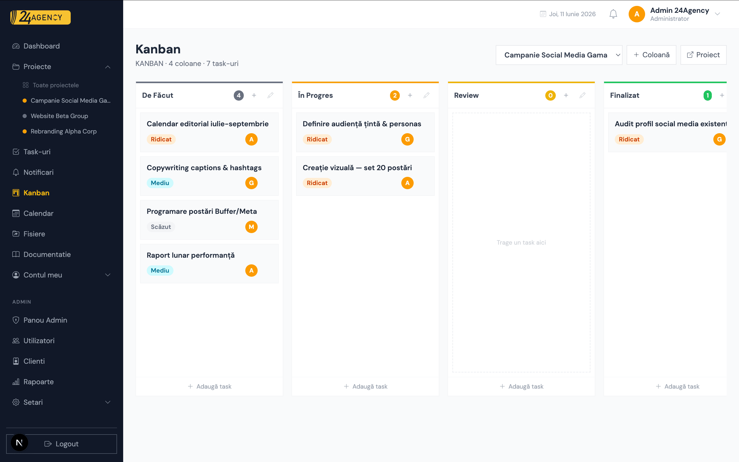The image size is (739, 462).
Task: Click Ridicat tag on Audit profil card
Action: point(629,139)
